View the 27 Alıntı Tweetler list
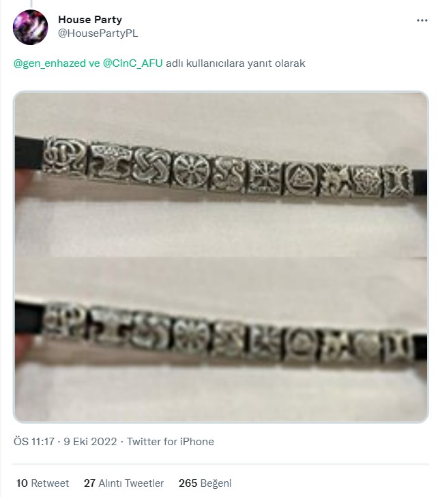 tap(123, 483)
